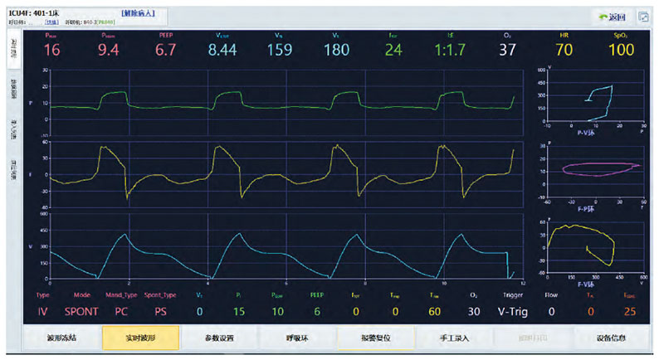Click the minute volume value 8.44
Screen dimensions: 664x360
pyautogui.click(x=222, y=50)
